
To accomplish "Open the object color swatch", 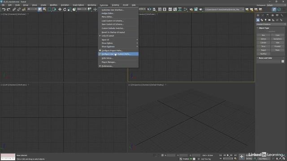I will click(283, 62).
